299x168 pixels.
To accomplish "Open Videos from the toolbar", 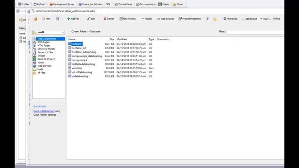I will pyautogui.click(x=164, y=4).
